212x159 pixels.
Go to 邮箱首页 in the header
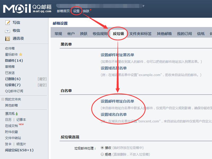pyautogui.click(x=63, y=11)
